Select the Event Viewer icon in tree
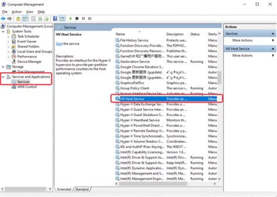Viewport: 277px width, 197px height. 14,41
